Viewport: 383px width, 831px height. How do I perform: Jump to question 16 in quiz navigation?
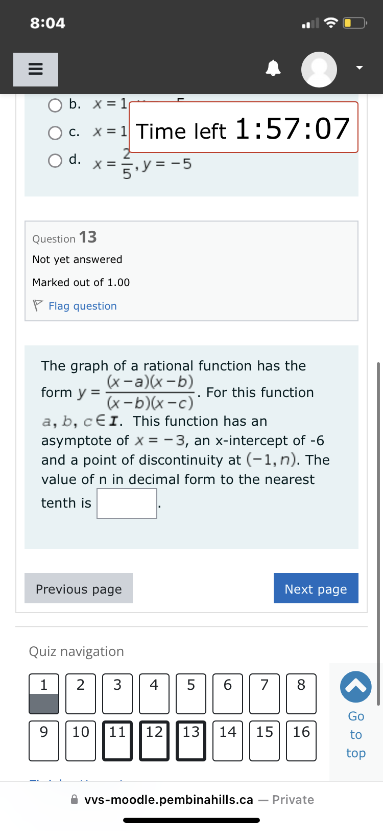[301, 740]
